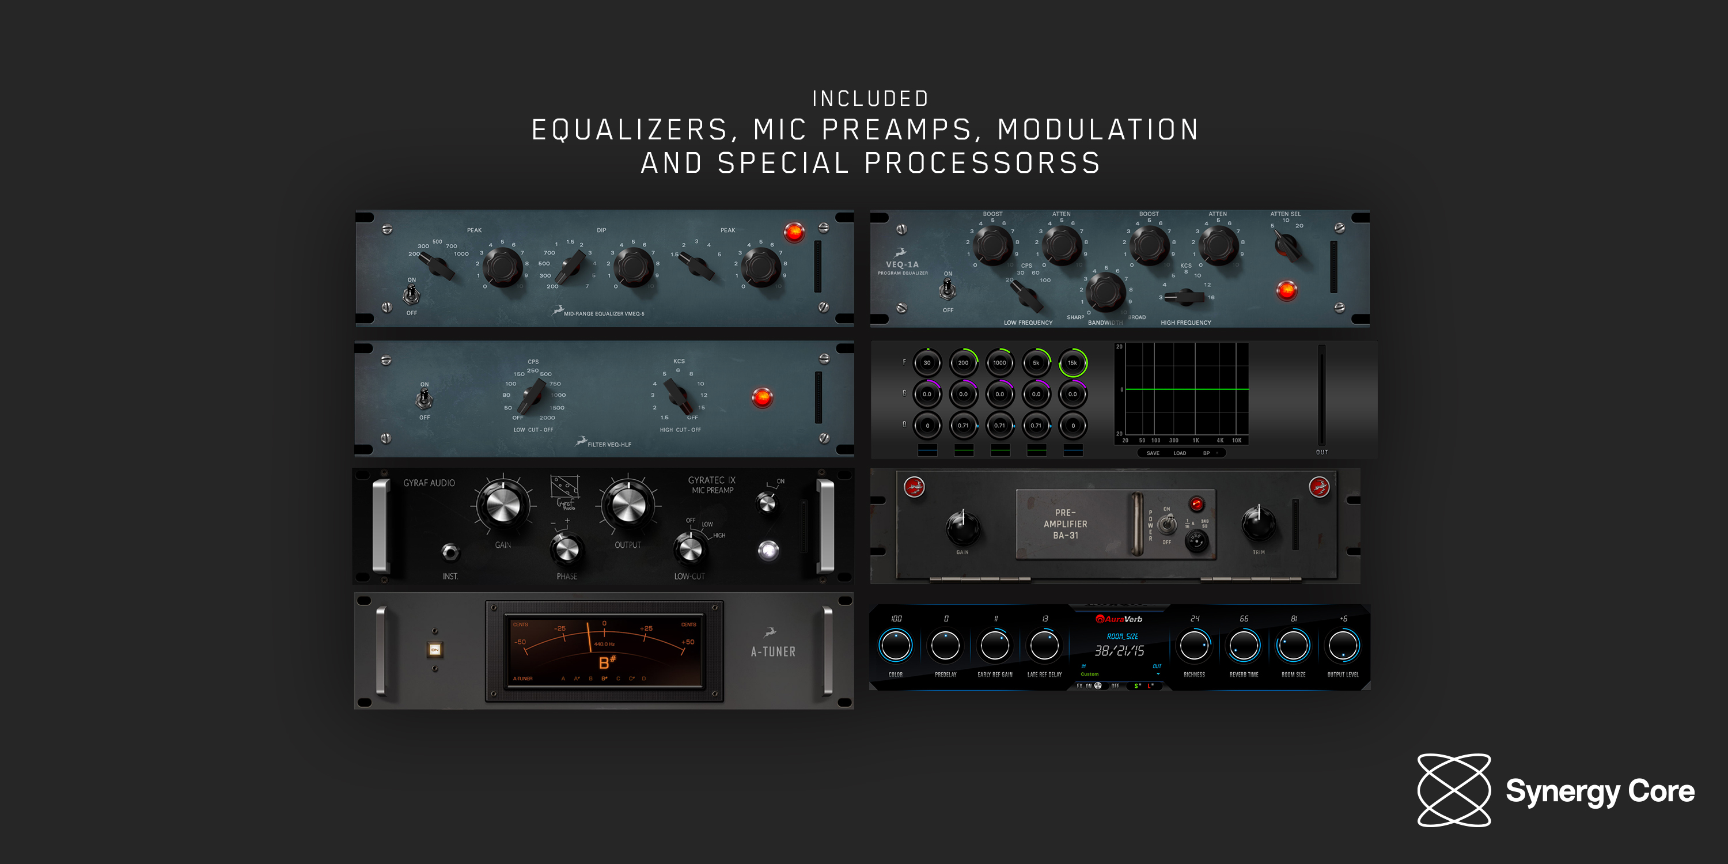
Task: Click the SAVE button on the digital EQ
Action: (x=1153, y=454)
